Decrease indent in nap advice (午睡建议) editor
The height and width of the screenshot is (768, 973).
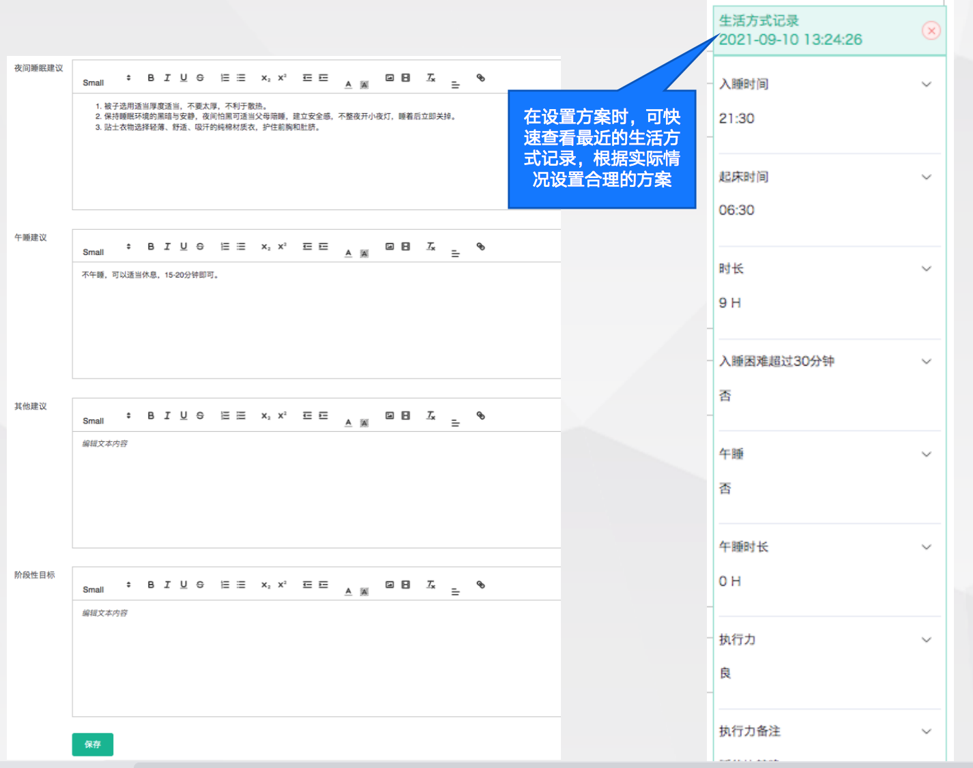coord(307,247)
